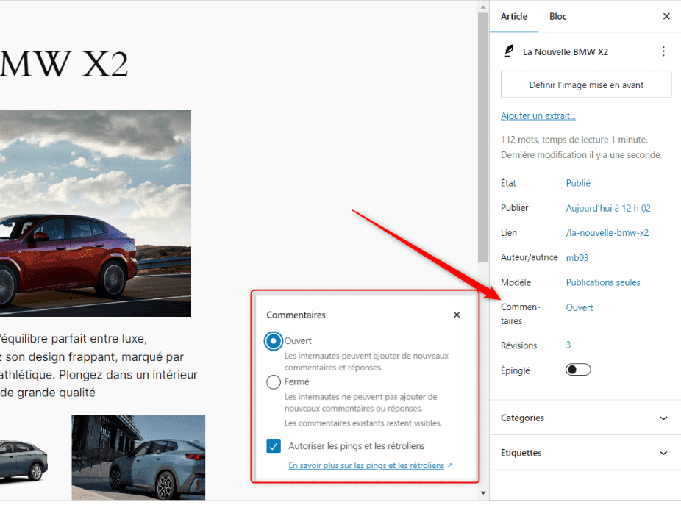Open comments setting showing Ouvert
681x516 pixels.
coord(579,308)
